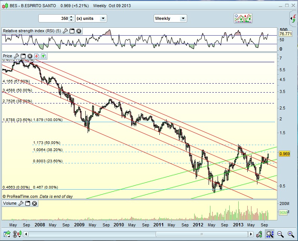Click the 0.969 current price tag

point(284,154)
